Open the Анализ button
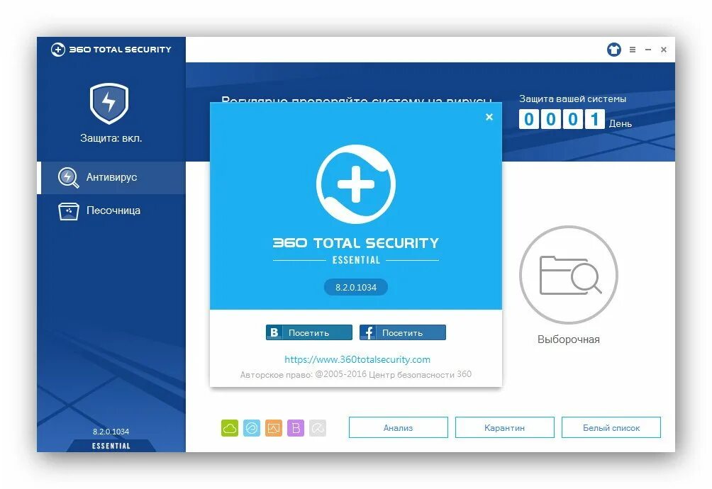712x489 pixels. pos(399,428)
